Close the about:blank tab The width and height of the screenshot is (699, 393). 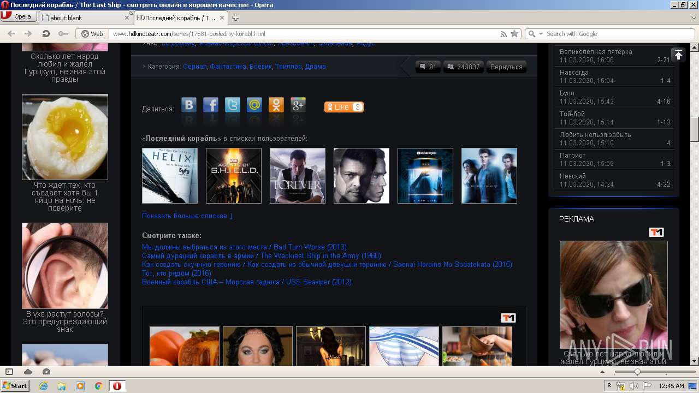127,17
